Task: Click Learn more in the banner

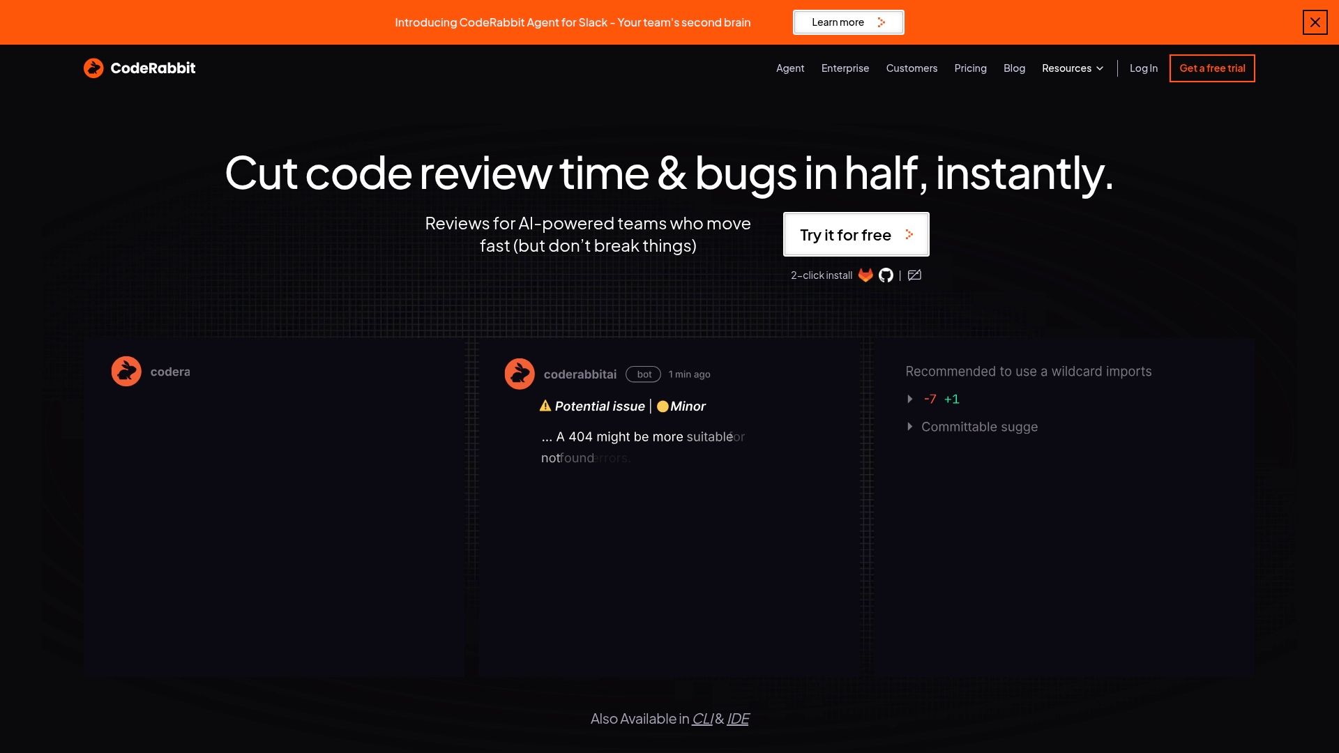Action: pos(848,22)
